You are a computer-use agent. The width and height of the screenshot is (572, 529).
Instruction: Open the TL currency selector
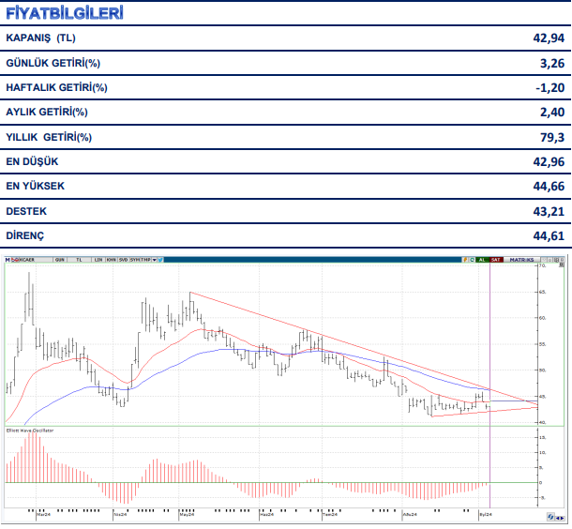pyautogui.click(x=80, y=259)
